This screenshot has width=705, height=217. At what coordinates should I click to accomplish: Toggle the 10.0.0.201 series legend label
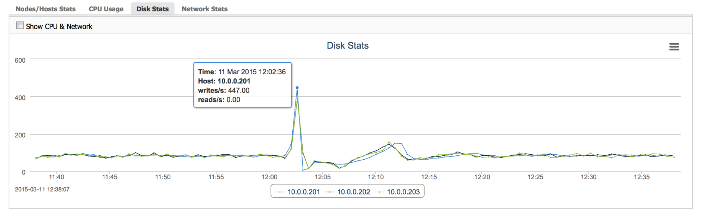pos(304,192)
